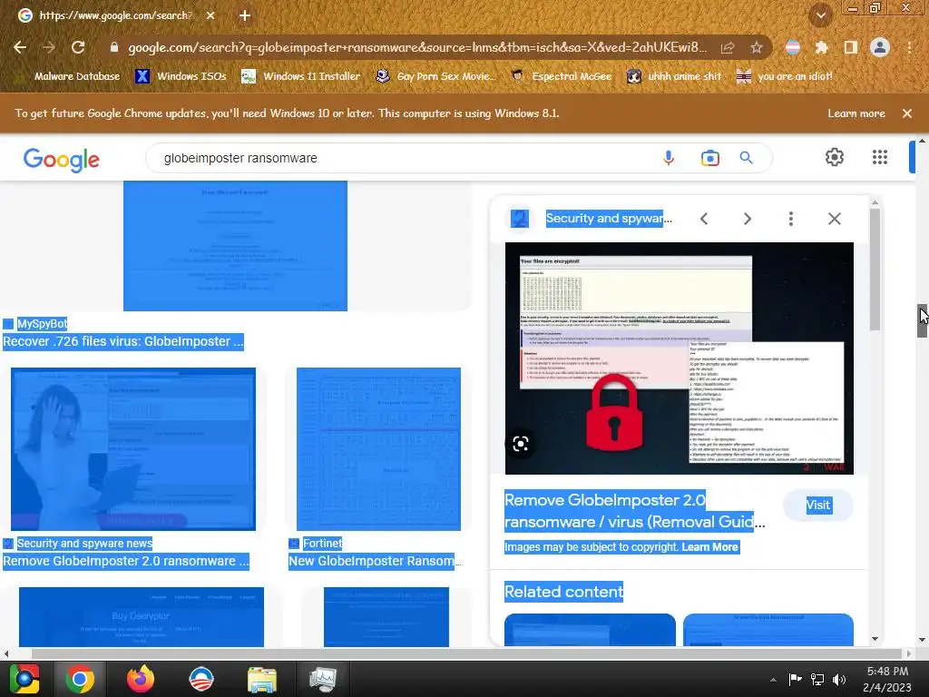Click the page vertical scrollbar thumb
Screen dimensions: 929x697
922,320
